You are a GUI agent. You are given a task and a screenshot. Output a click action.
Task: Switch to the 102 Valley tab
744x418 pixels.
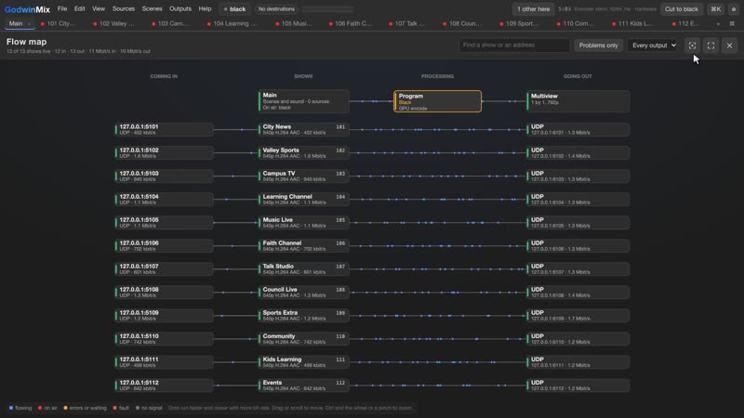pos(114,24)
